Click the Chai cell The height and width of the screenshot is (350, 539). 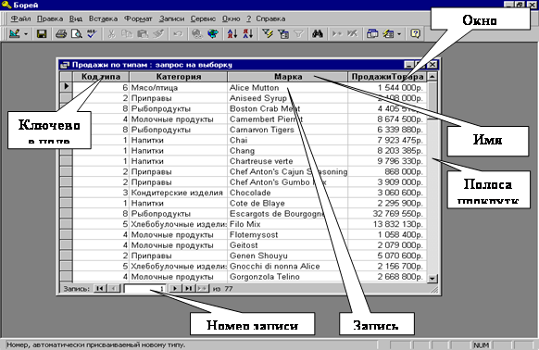tap(287, 140)
